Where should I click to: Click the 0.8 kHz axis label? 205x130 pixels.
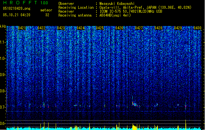pyautogui.click(x=3, y=91)
